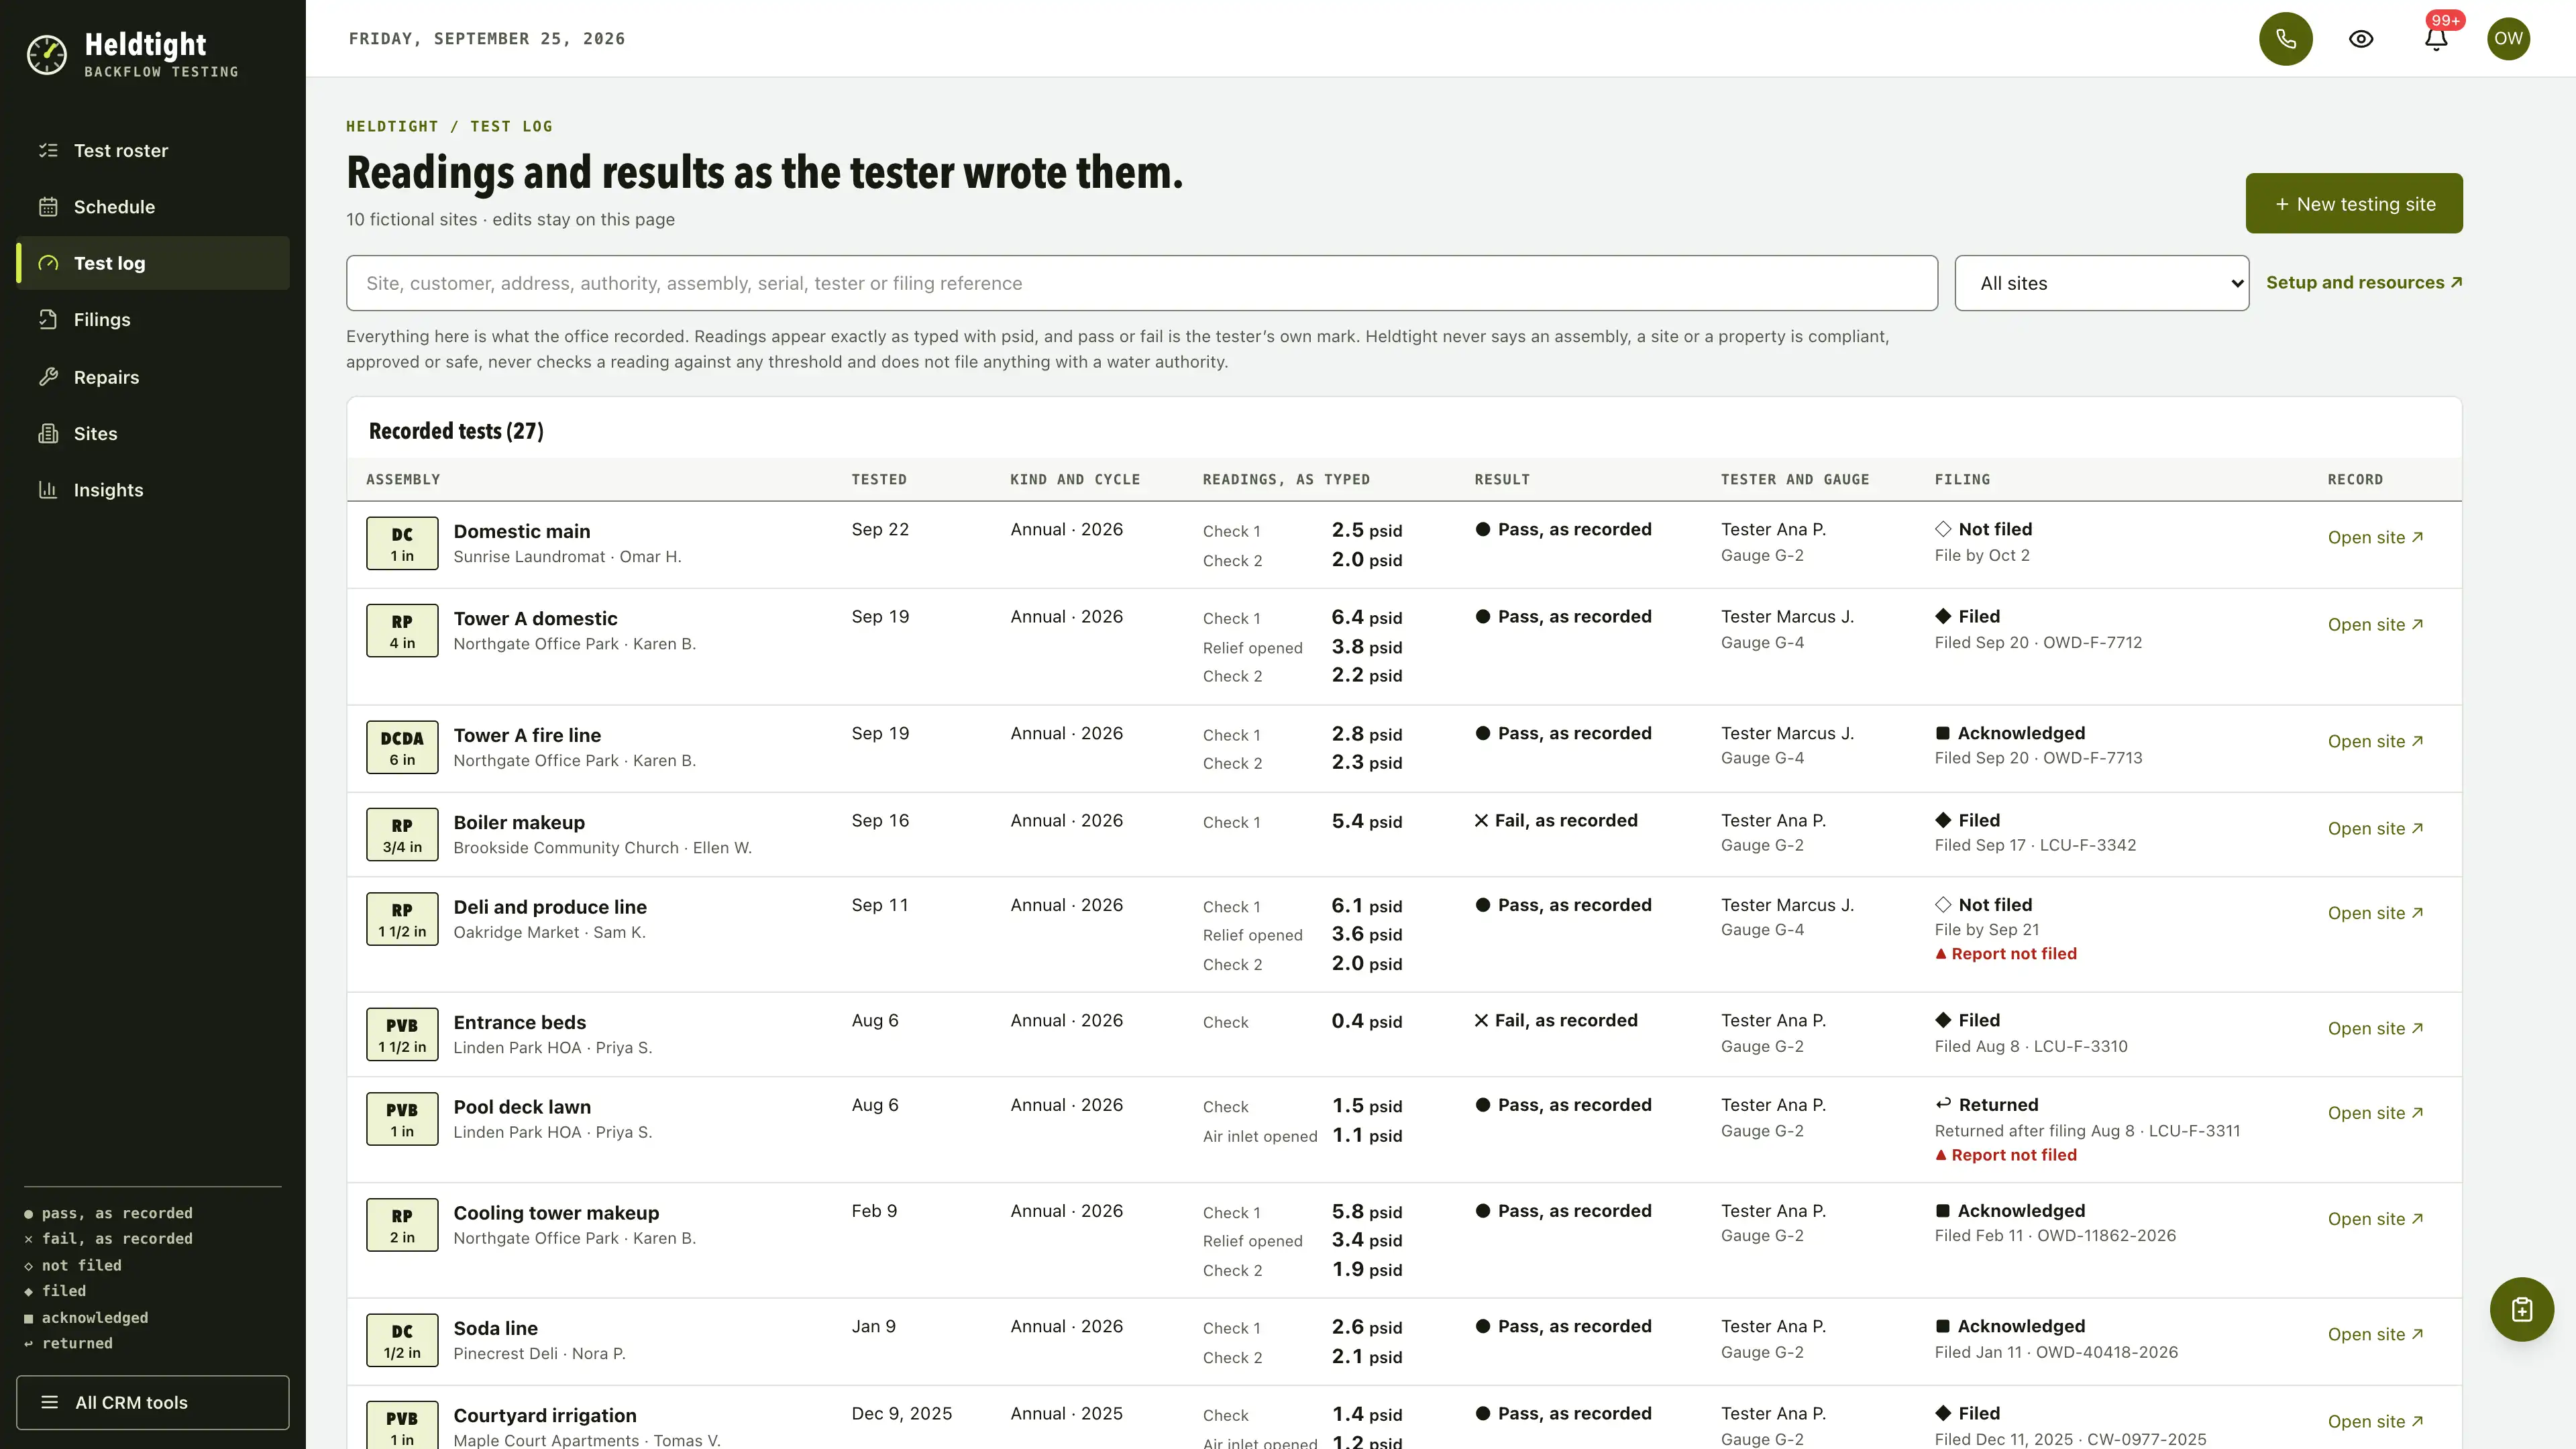Click Report not filed warning for Pool deck lawn
Image resolution: width=2576 pixels, height=1449 pixels.
coord(2006,1155)
